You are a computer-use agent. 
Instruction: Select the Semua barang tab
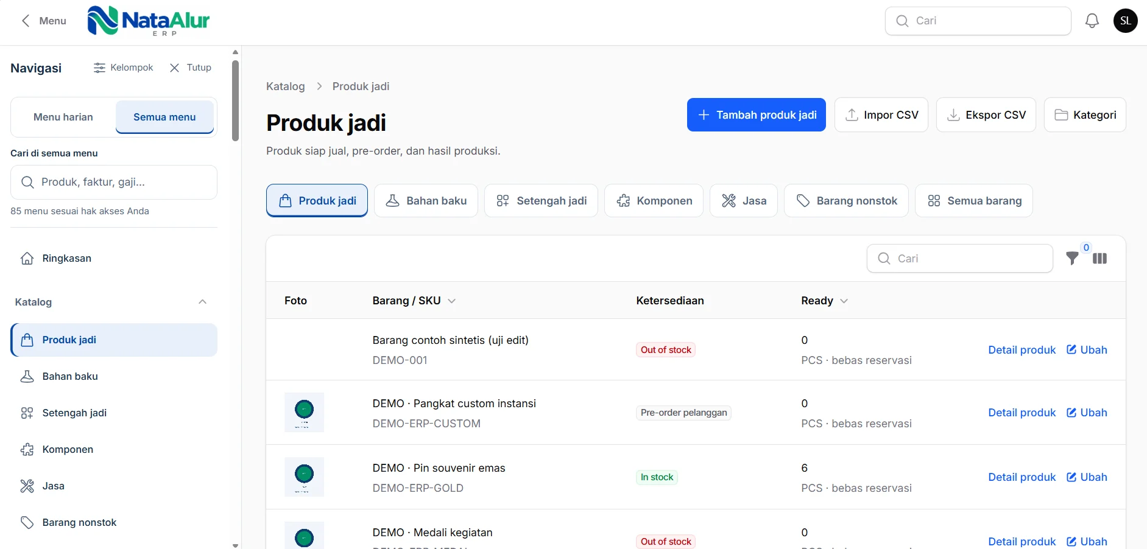click(974, 200)
